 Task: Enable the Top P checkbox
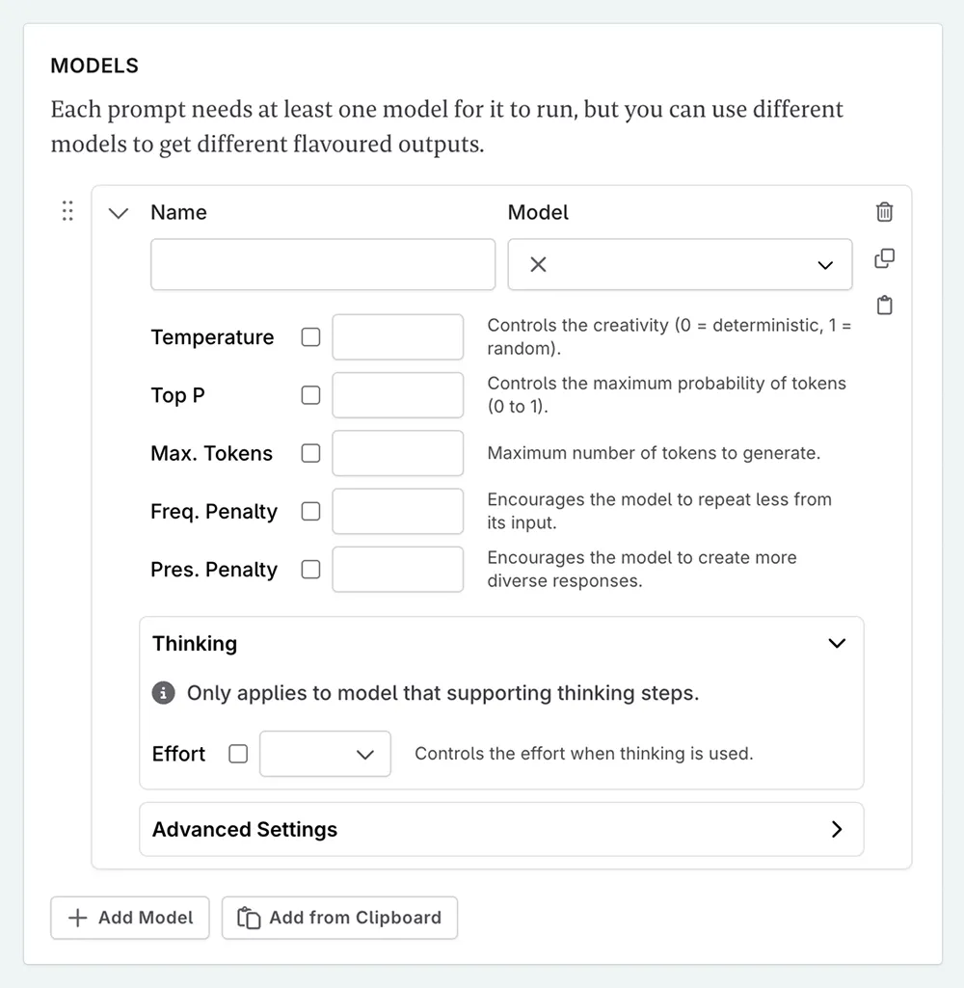pyautogui.click(x=310, y=395)
